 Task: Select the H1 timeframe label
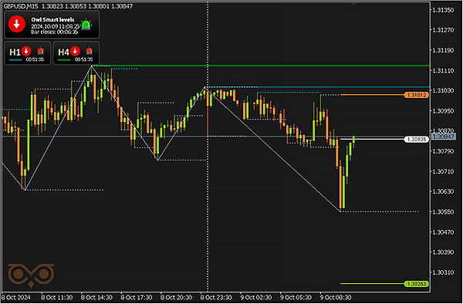15,52
